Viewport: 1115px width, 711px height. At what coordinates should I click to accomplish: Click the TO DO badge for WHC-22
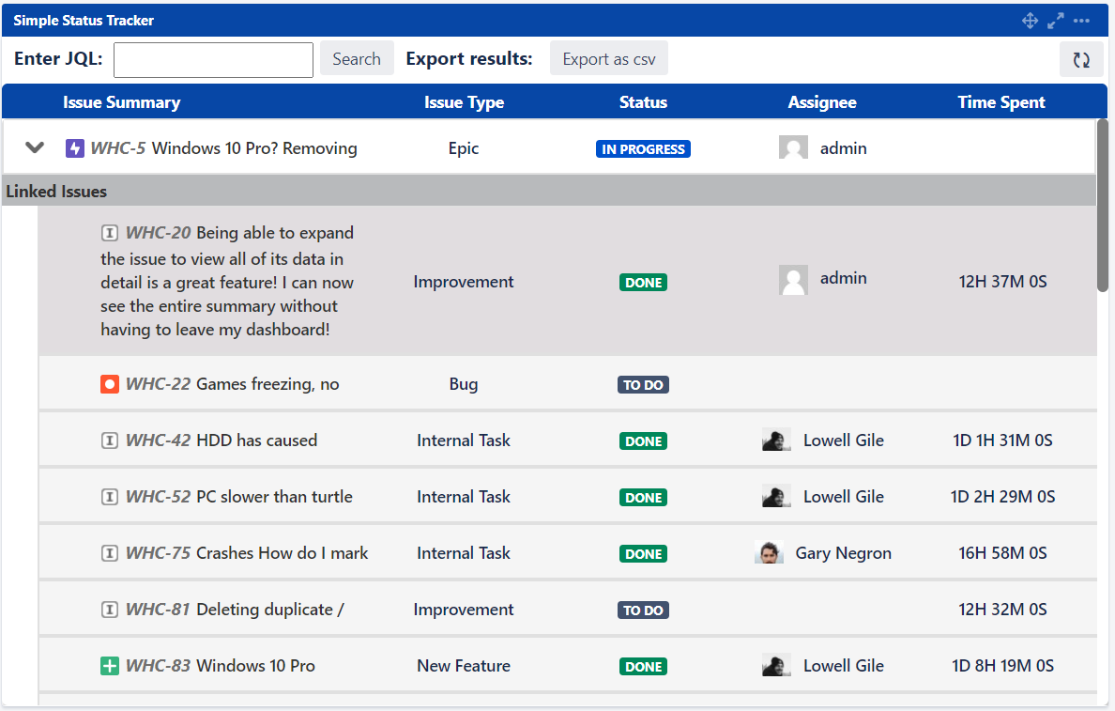643,385
